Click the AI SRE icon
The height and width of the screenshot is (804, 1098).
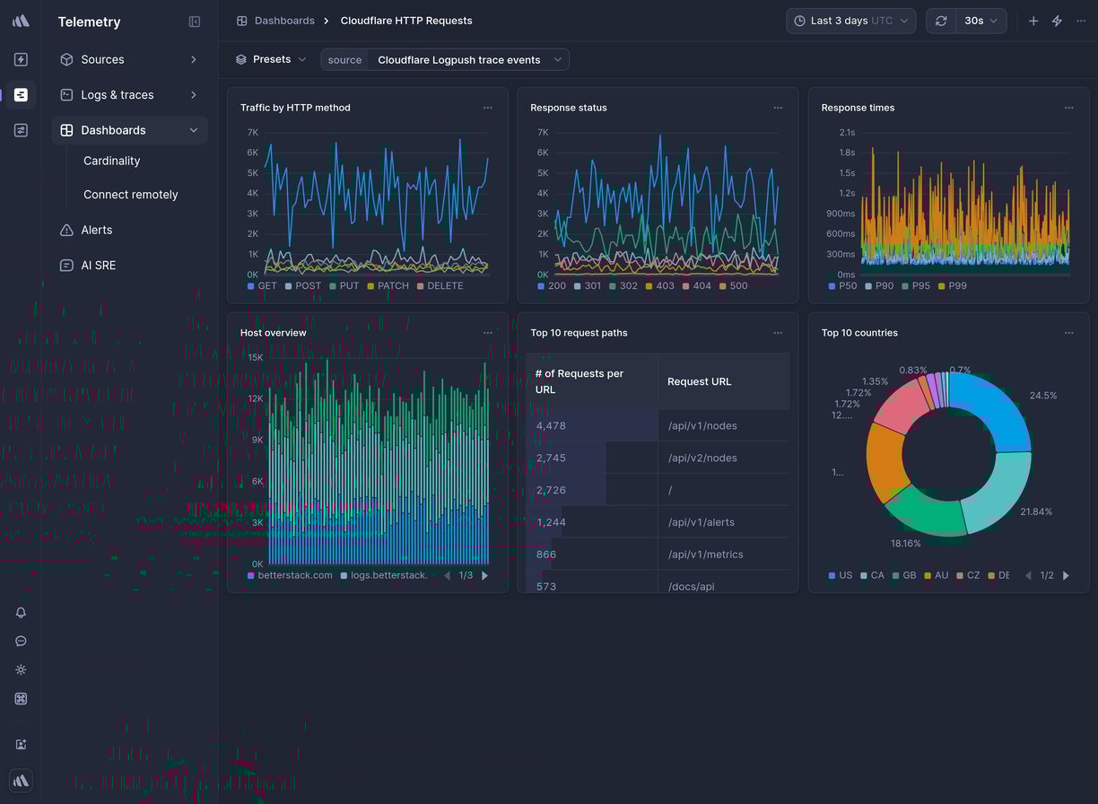(66, 266)
